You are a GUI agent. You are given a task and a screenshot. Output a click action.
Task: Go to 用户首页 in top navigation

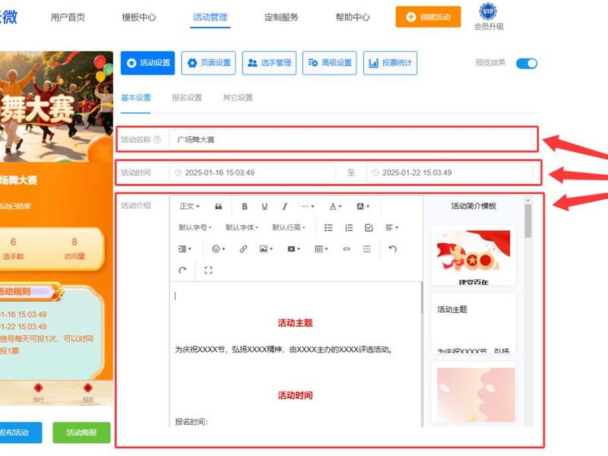68,17
